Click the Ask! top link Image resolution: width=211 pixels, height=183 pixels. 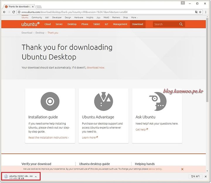pyautogui.click(x=47, y=17)
